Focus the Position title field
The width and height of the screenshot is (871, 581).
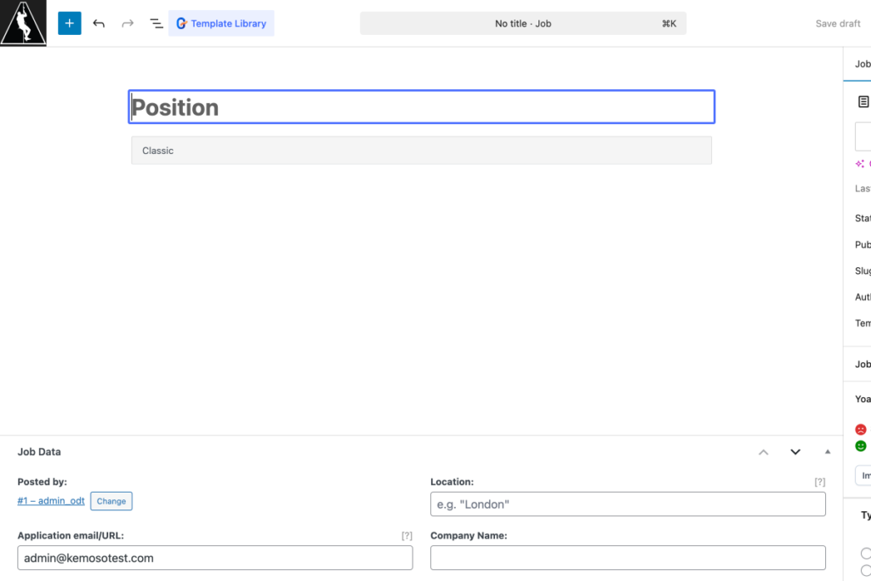[422, 106]
